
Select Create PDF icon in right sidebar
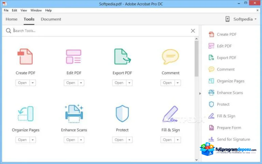pos(212,34)
